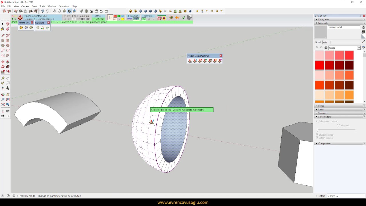Click first Round Corner toolbar icon

tap(21, 28)
